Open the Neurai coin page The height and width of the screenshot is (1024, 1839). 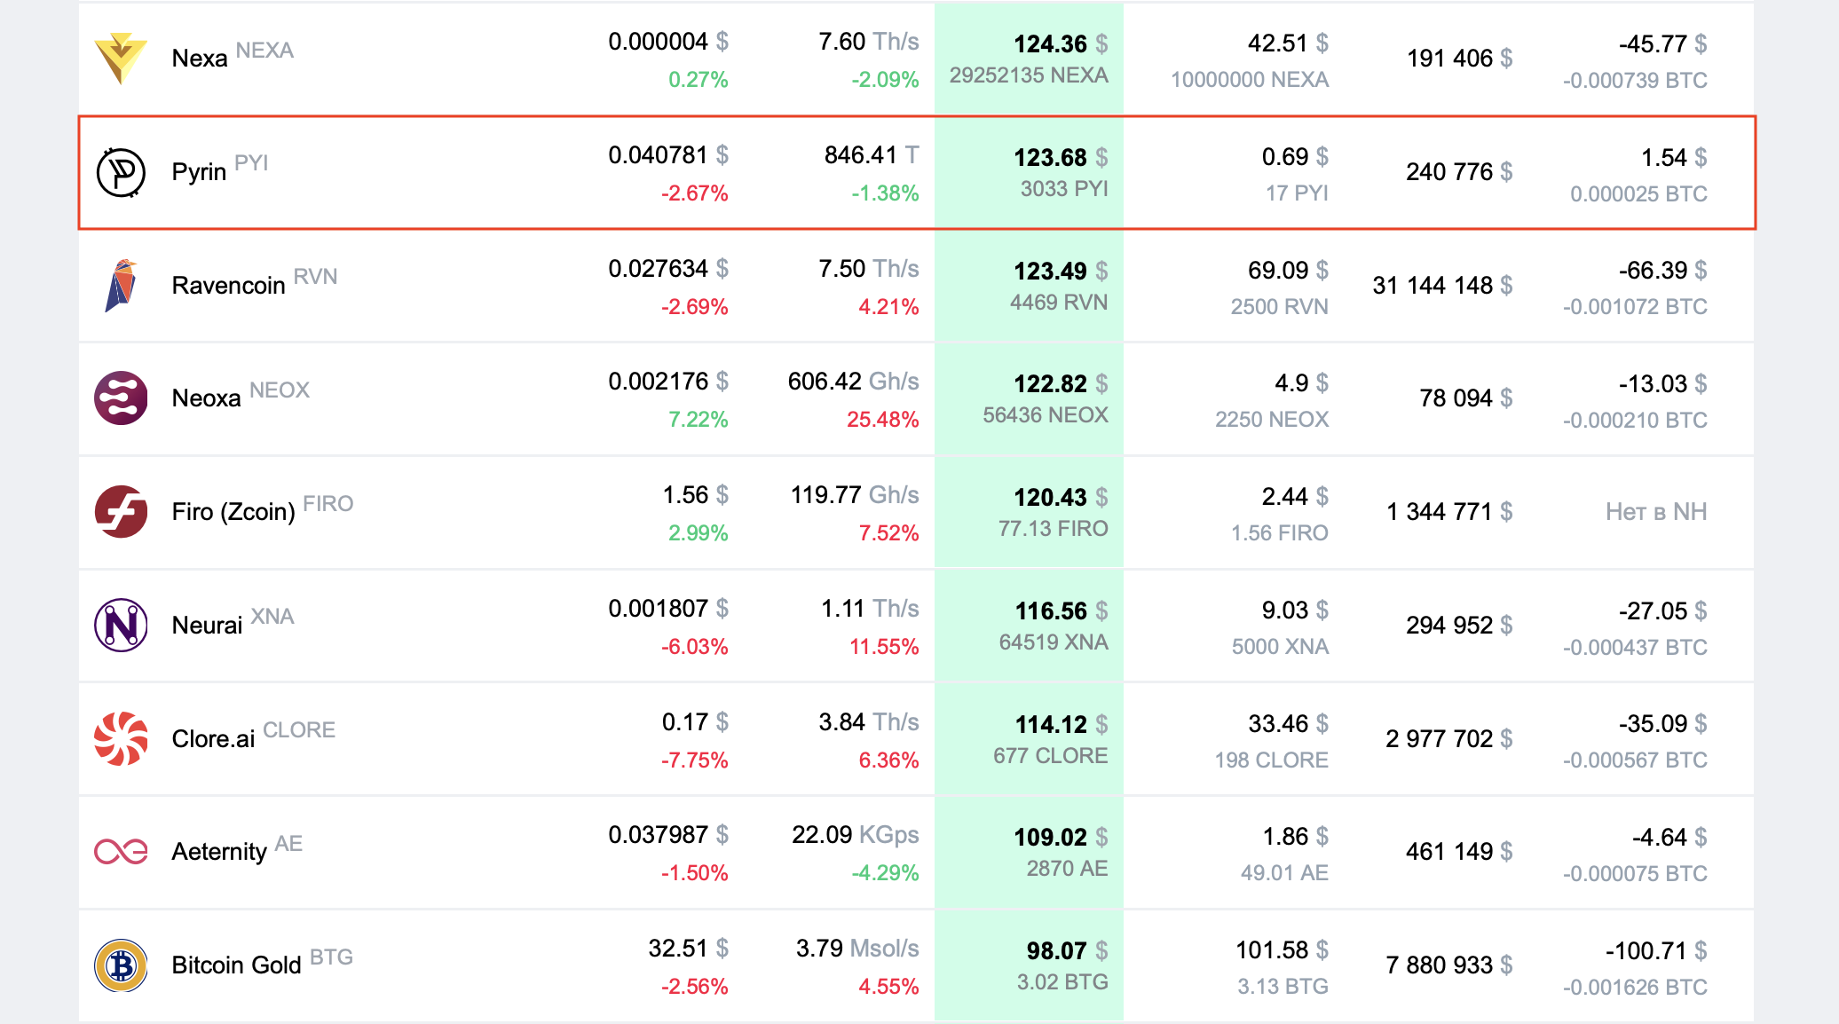click(207, 625)
